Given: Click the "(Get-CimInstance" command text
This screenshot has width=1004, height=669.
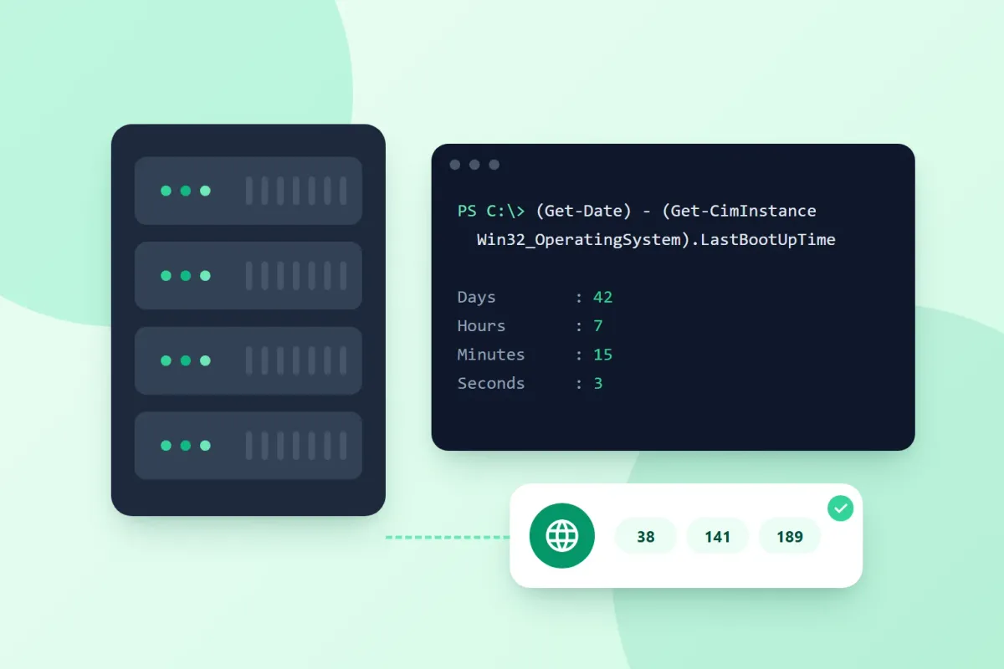Looking at the screenshot, I should pyautogui.click(x=738, y=211).
